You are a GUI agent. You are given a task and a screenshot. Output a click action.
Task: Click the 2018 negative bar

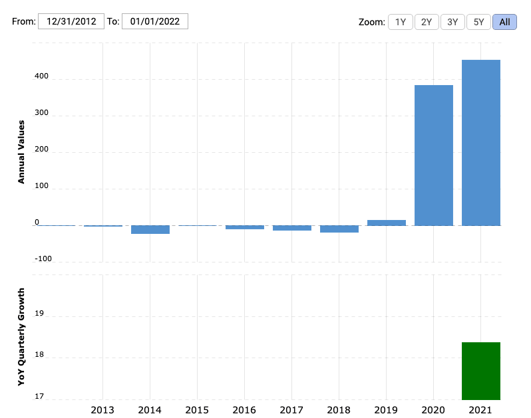pos(339,229)
